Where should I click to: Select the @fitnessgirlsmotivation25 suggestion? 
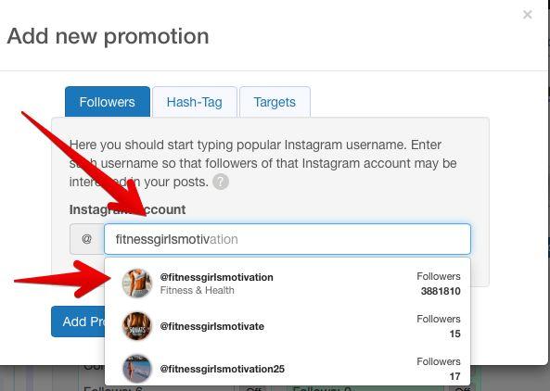point(222,369)
